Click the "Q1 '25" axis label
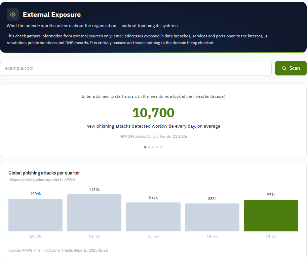The height and width of the screenshot is (258, 307). click(x=35, y=236)
